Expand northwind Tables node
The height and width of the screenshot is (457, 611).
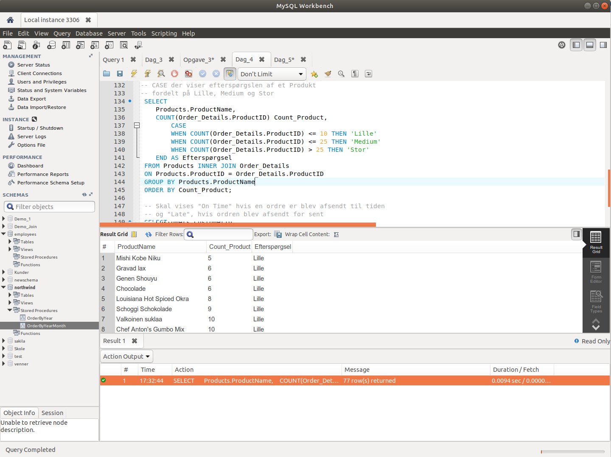pos(10,295)
